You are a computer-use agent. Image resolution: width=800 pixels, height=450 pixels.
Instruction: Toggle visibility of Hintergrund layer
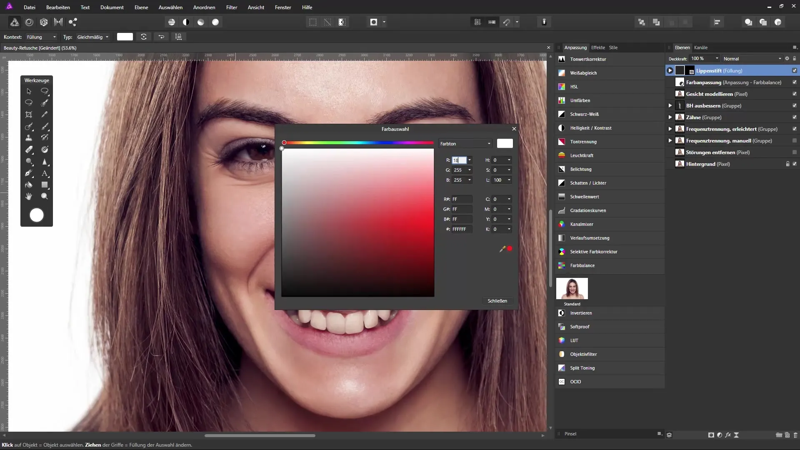tap(795, 164)
